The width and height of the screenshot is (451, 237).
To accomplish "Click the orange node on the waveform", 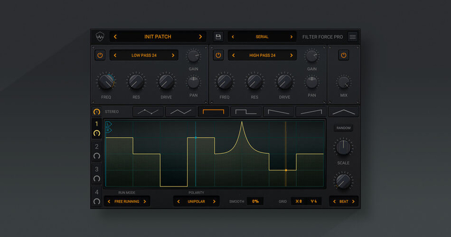I will (286, 171).
